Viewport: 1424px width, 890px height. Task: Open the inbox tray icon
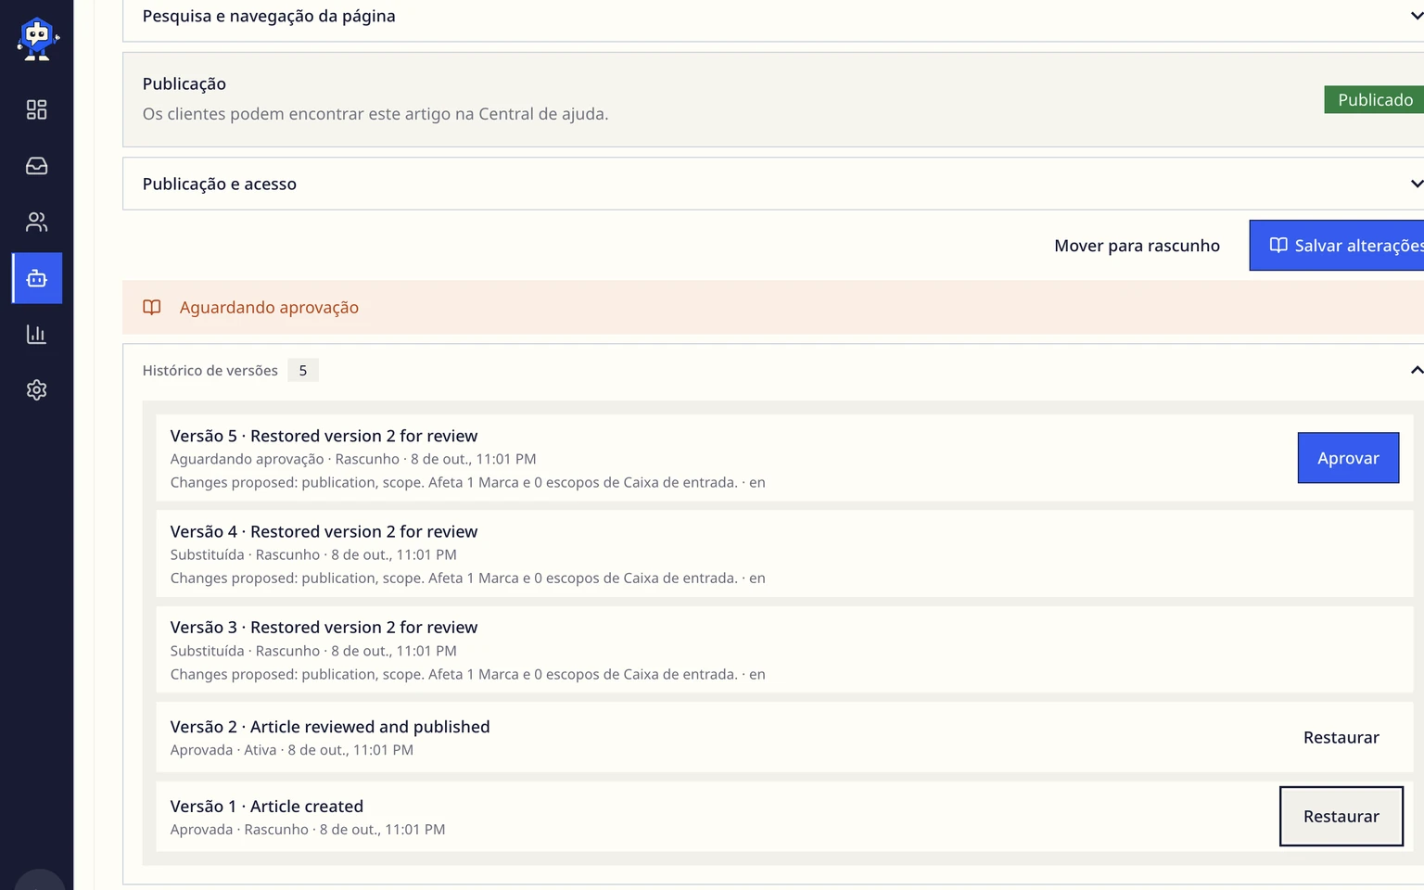pyautogui.click(x=37, y=166)
